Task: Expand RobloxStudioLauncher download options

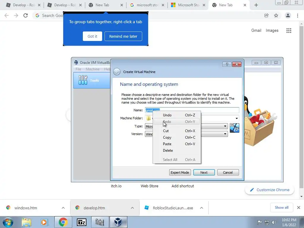Action: [202, 208]
